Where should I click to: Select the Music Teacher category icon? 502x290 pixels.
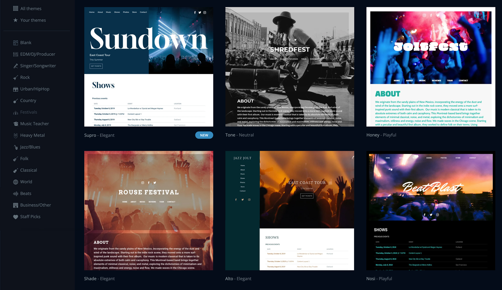(x=16, y=124)
